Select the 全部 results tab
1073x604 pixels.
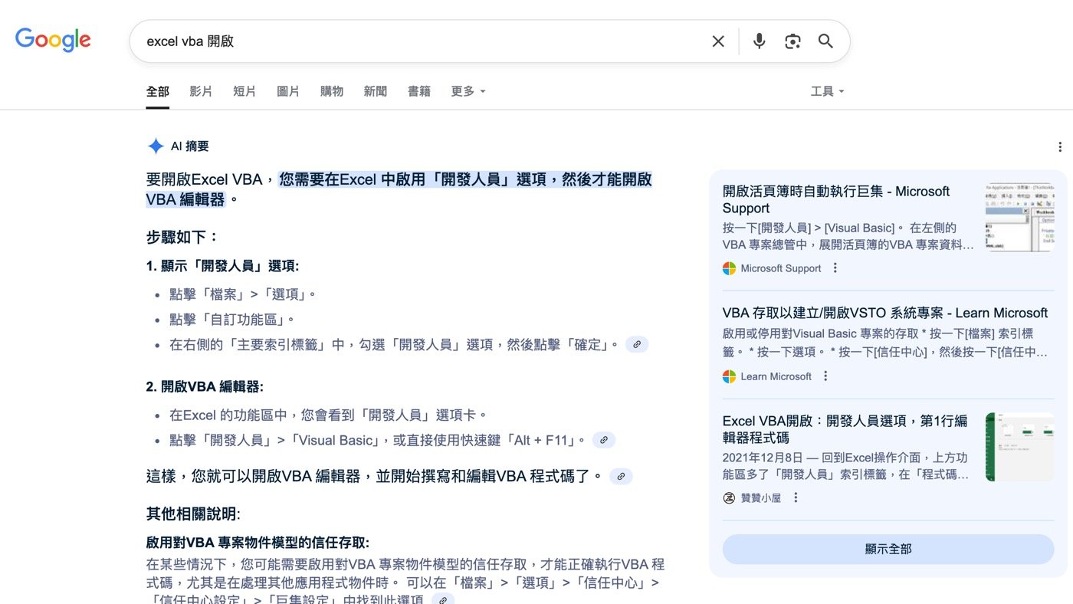[157, 91]
